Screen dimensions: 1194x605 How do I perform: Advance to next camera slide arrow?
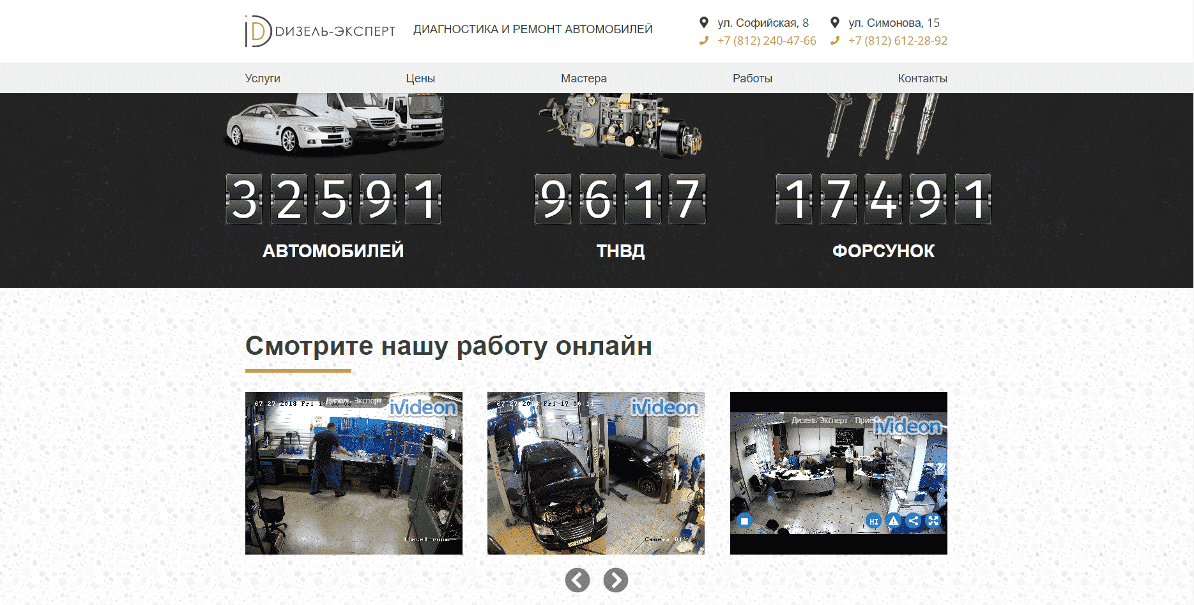(x=615, y=580)
